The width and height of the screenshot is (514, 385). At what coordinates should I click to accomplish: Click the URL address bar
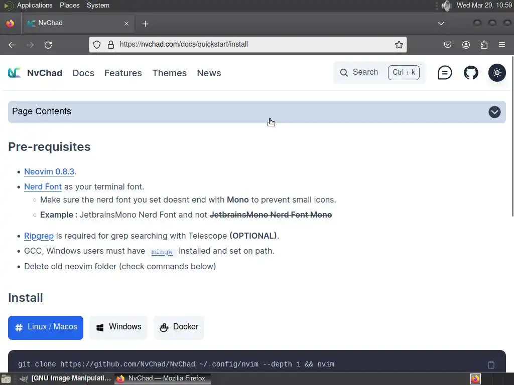coord(248,45)
